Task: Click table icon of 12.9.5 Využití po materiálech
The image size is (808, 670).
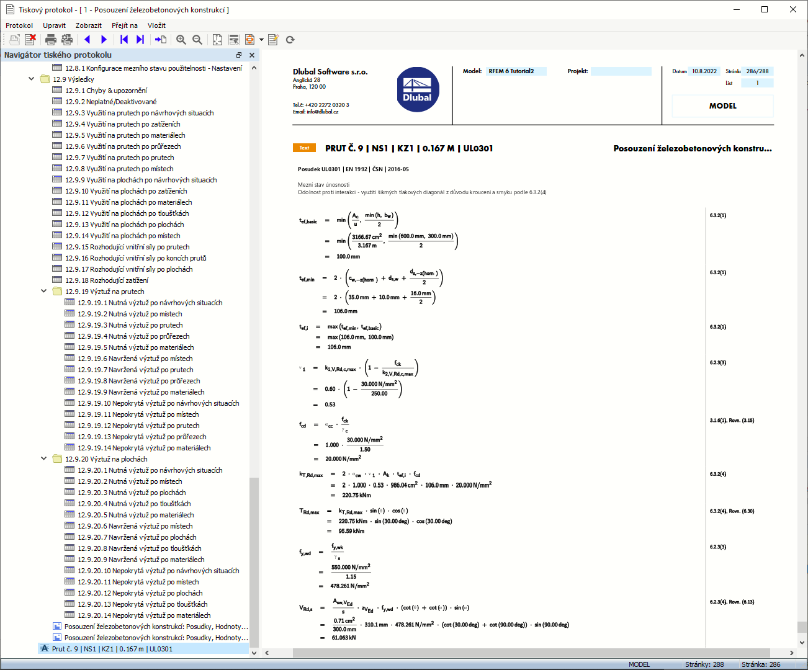Action: point(58,135)
